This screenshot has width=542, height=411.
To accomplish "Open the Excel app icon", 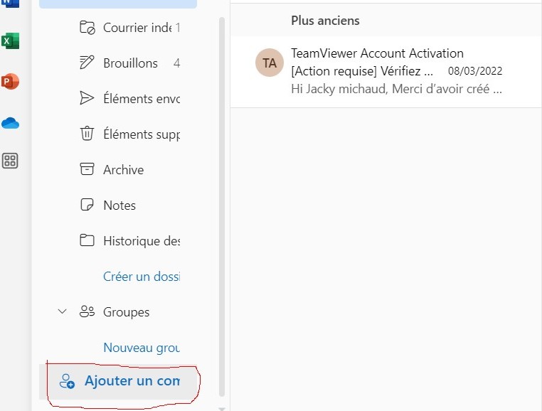I will [10, 41].
